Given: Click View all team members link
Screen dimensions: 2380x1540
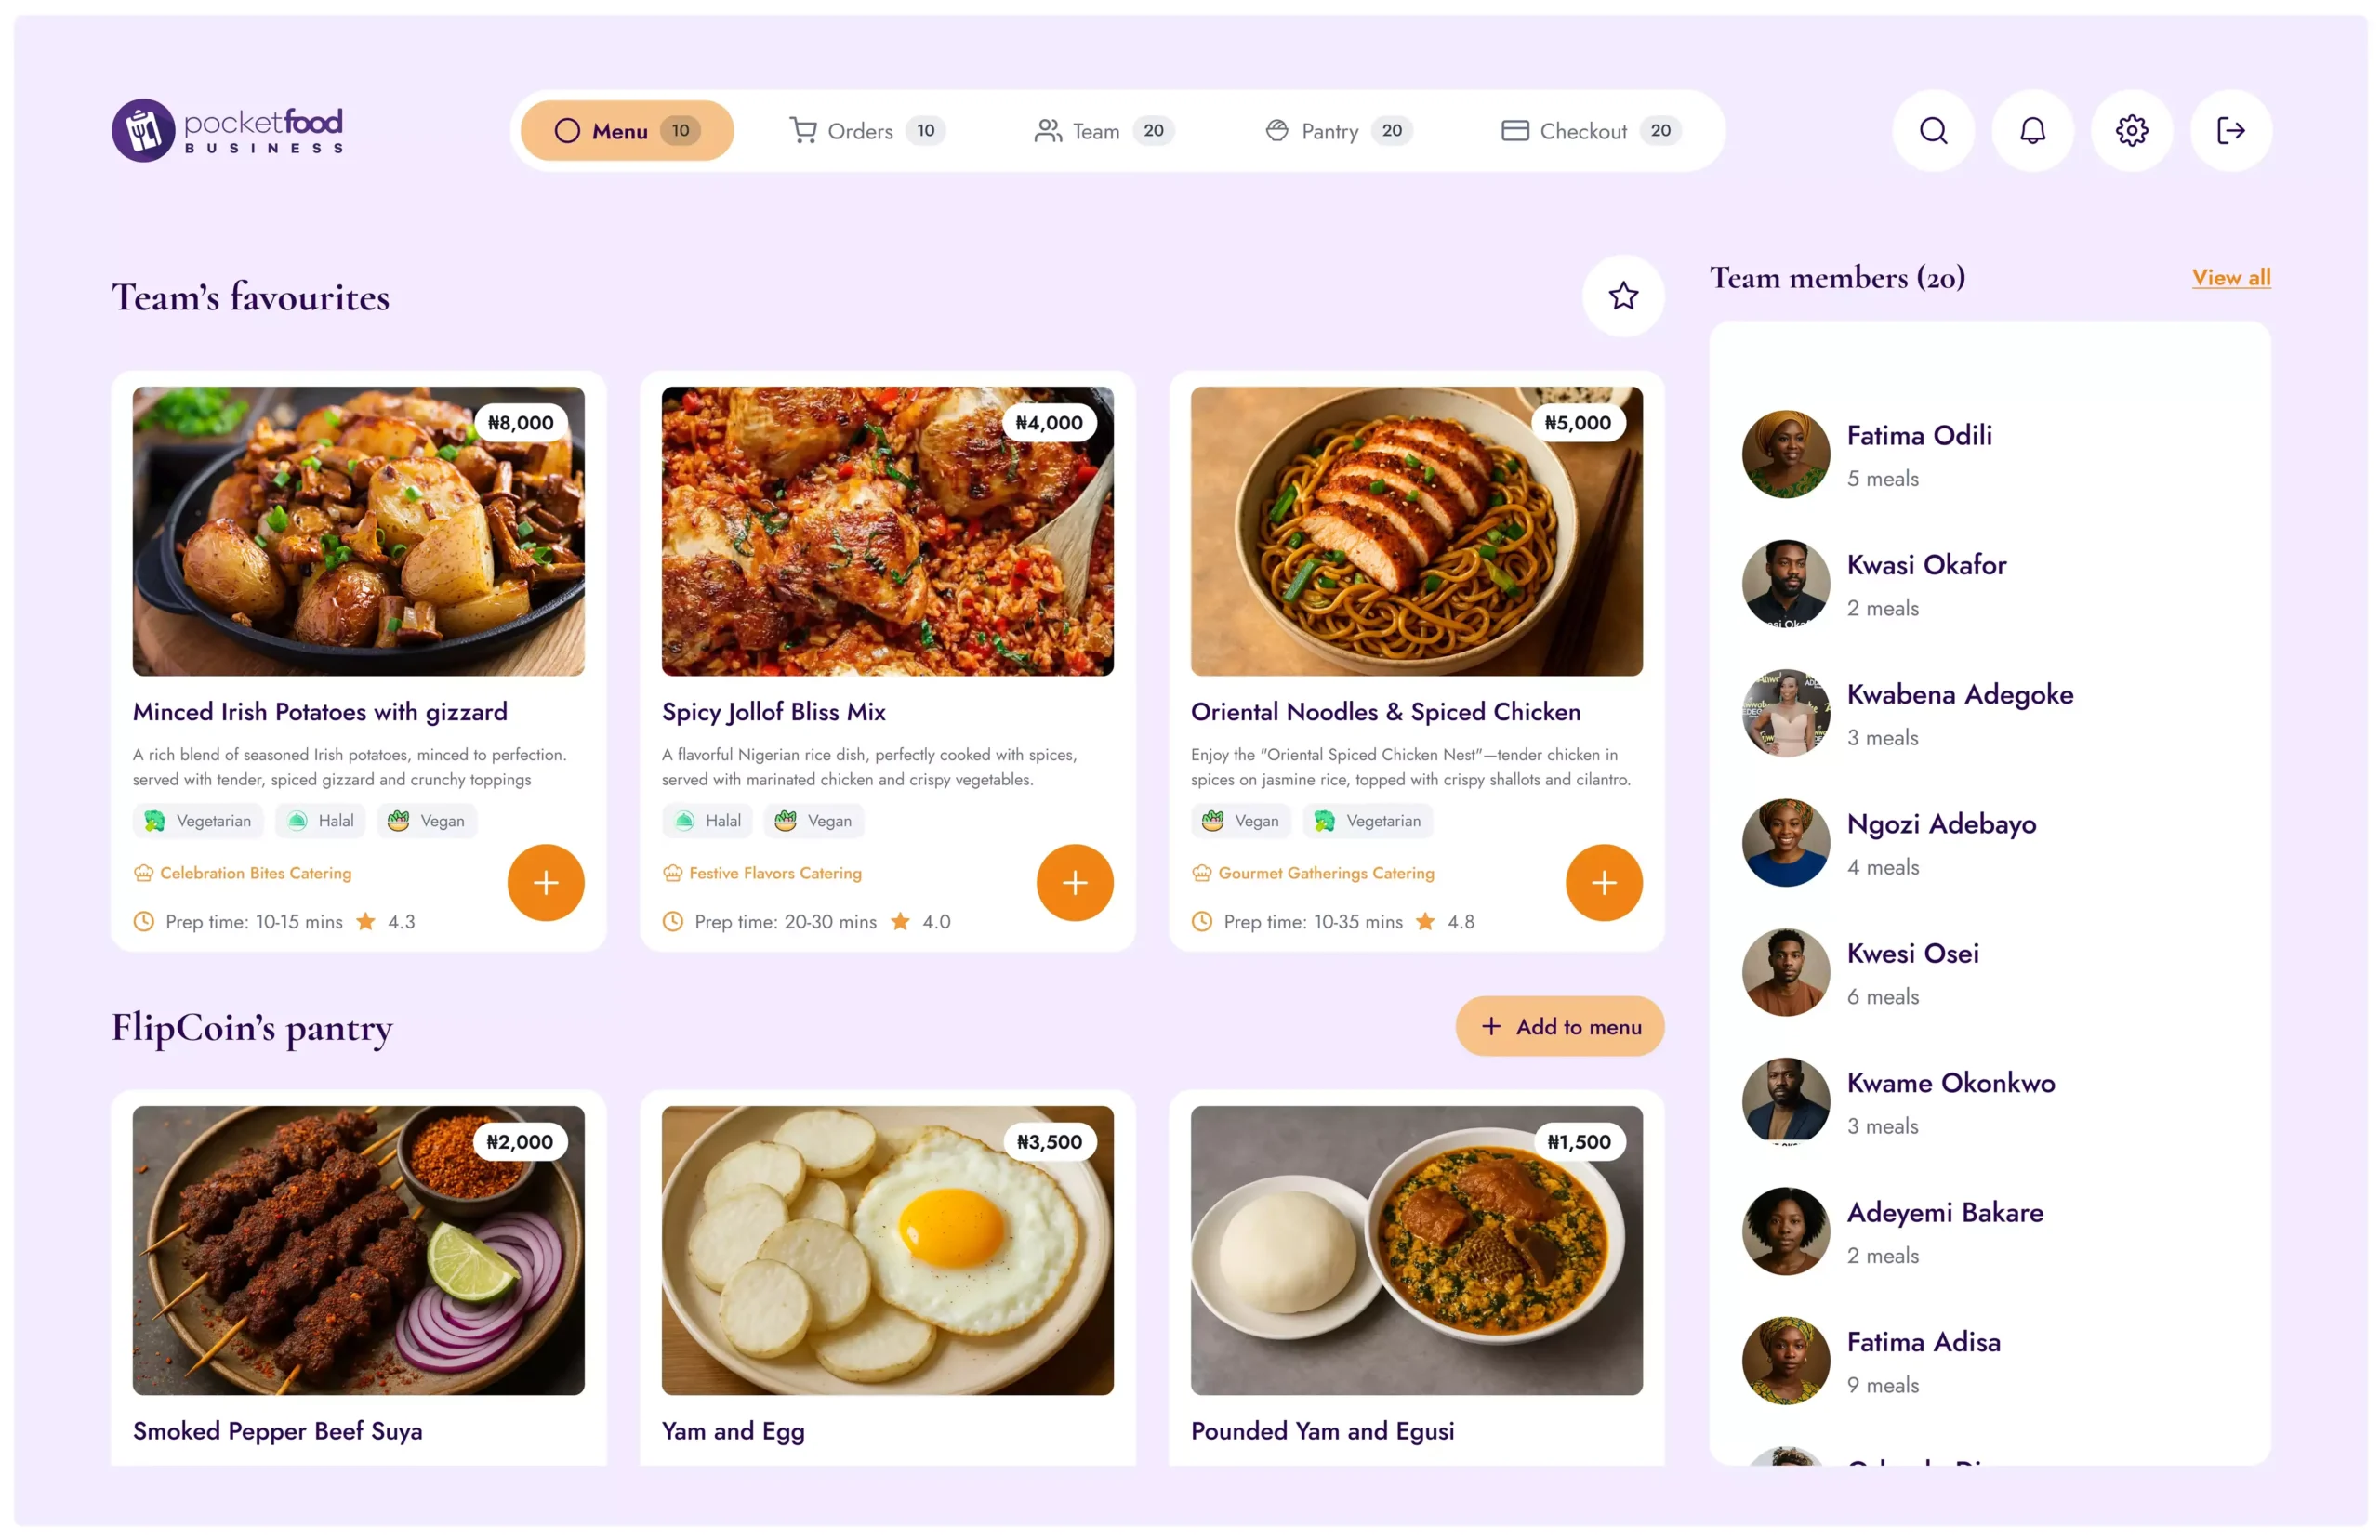Looking at the screenshot, I should coord(2230,277).
